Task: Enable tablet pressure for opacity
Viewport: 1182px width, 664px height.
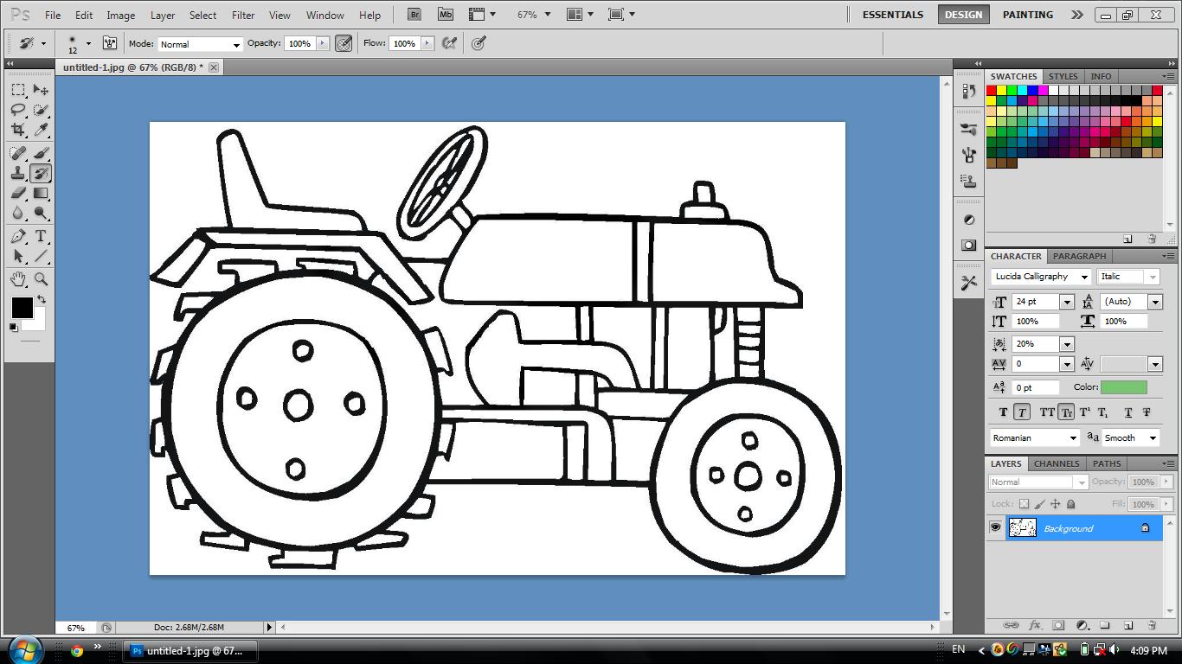Action: click(344, 43)
